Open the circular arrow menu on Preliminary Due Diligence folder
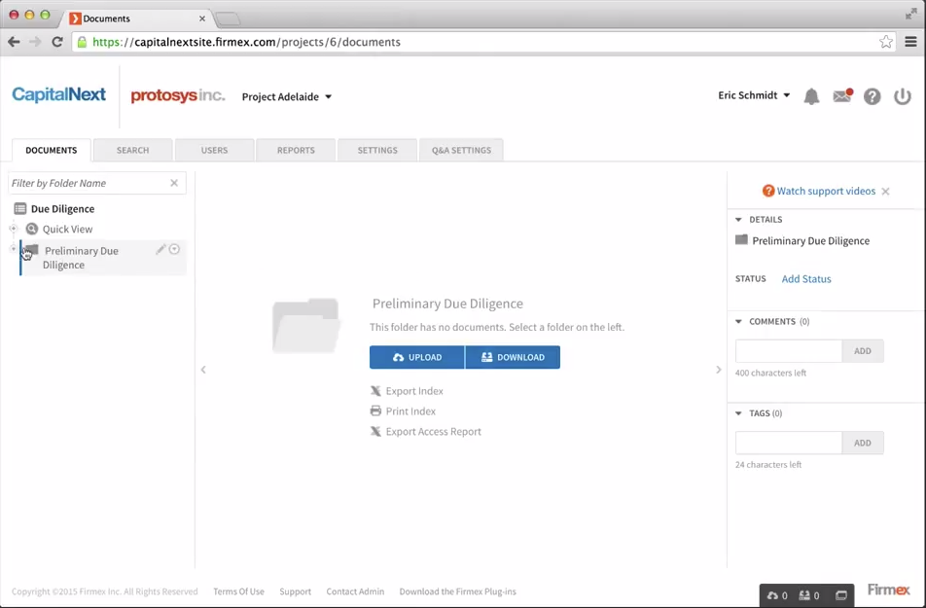 [x=174, y=249]
